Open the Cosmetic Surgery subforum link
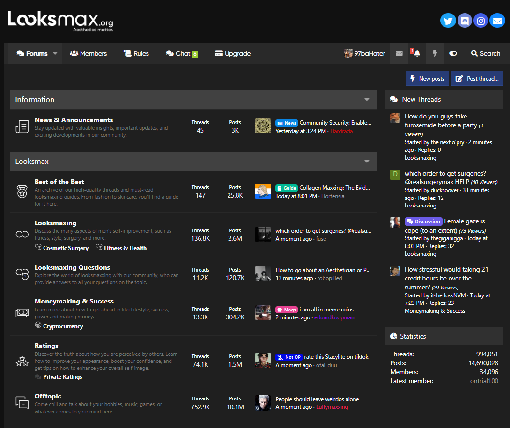This screenshot has width=510, height=428. (66, 248)
